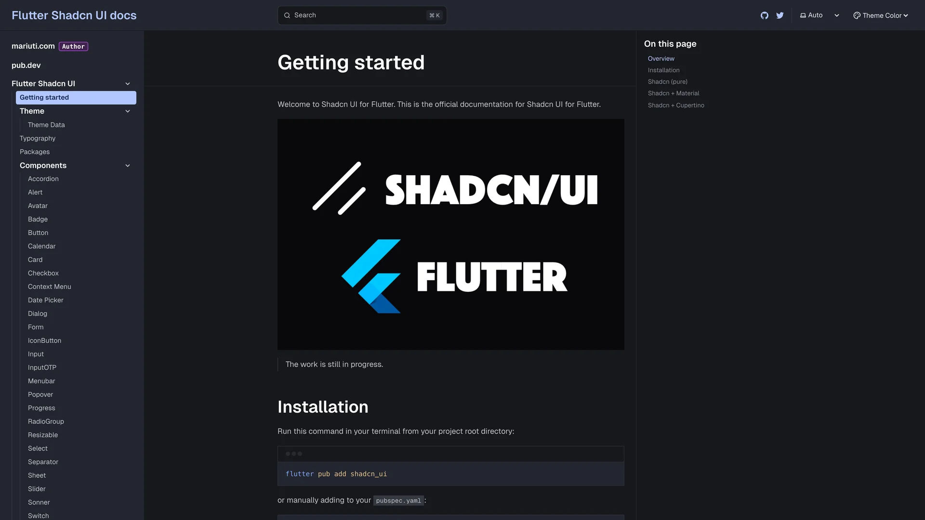
Task: Click the traffic-light dots on the code block
Action: coord(293,453)
